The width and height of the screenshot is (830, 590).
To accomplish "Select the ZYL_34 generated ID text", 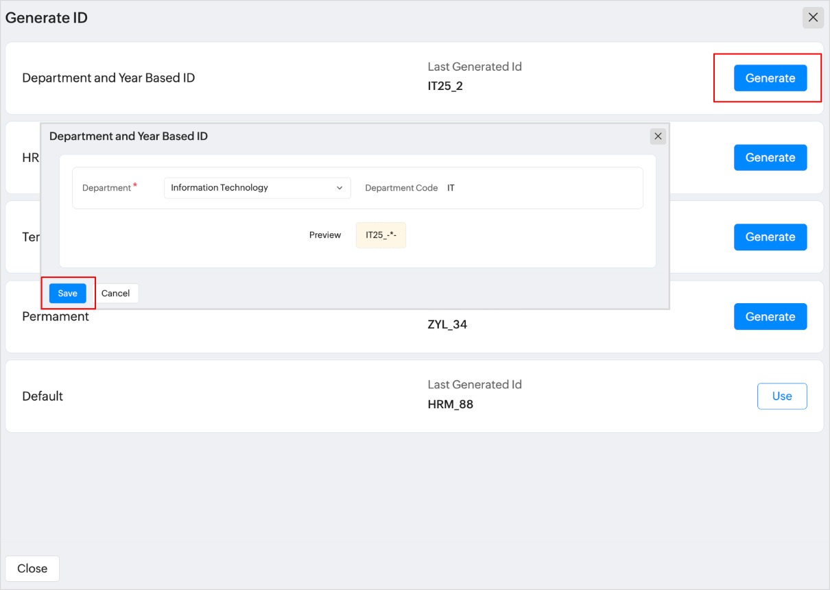I will click(447, 324).
